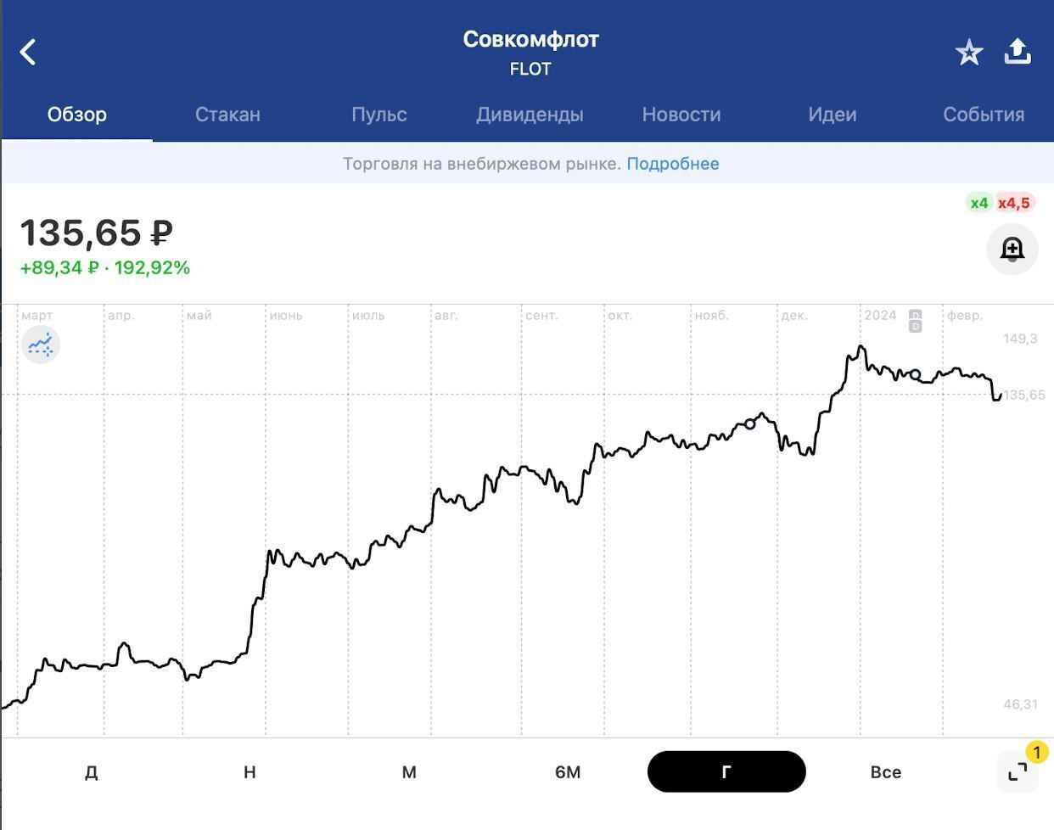The width and height of the screenshot is (1054, 830).
Task: Select the 6М chart period
Action: pos(568,772)
